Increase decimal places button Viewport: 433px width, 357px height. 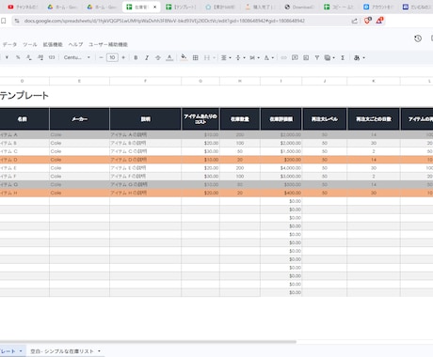(40, 57)
